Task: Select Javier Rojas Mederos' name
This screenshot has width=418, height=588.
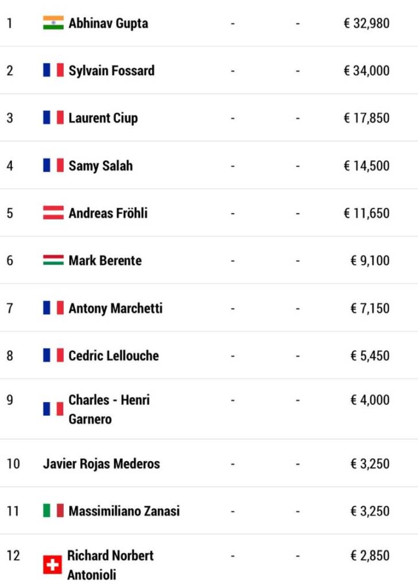Action: pyautogui.click(x=102, y=463)
